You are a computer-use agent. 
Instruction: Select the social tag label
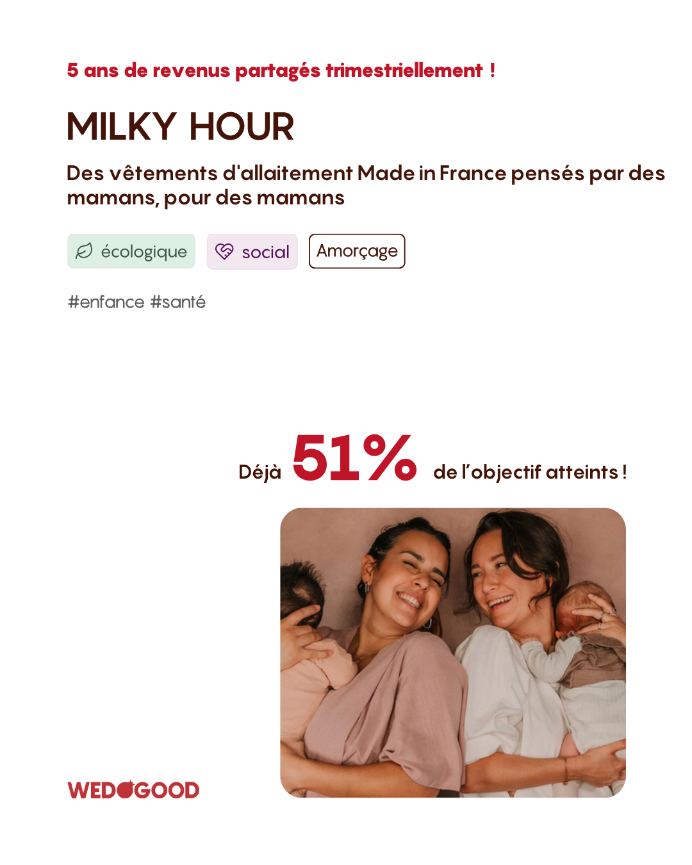265,252
